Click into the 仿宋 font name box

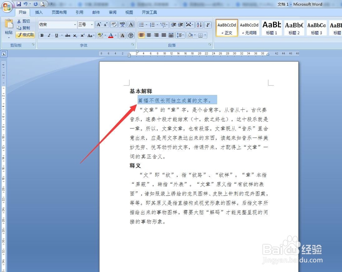pyautogui.click(x=56, y=25)
